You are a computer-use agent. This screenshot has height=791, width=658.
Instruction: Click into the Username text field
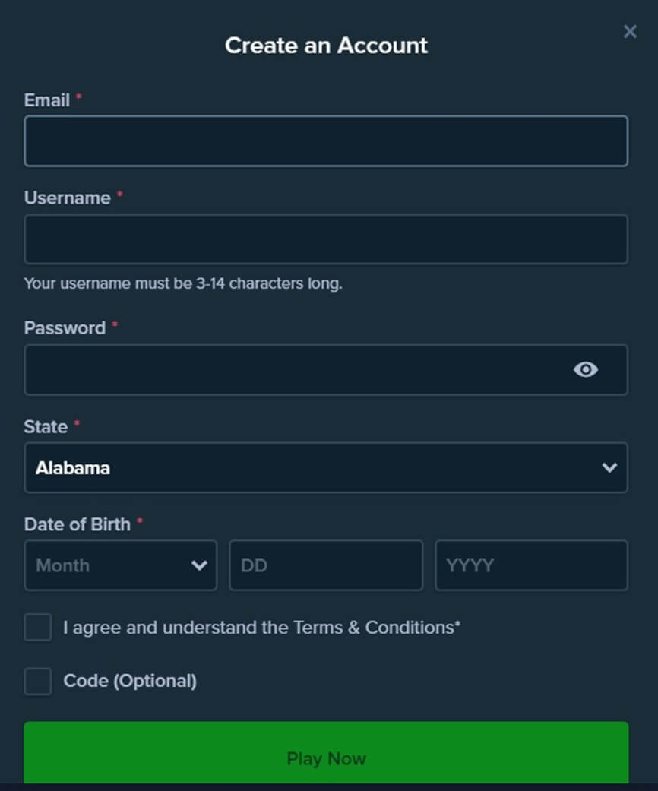pyautogui.click(x=326, y=239)
